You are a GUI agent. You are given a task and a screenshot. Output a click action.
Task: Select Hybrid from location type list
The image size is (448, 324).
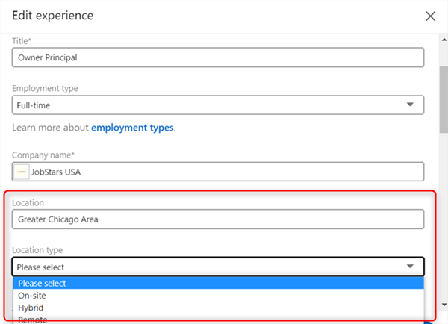click(32, 308)
